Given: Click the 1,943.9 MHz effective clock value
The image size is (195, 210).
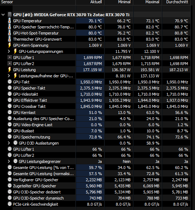Looking at the screenshot, I should 91,100.
